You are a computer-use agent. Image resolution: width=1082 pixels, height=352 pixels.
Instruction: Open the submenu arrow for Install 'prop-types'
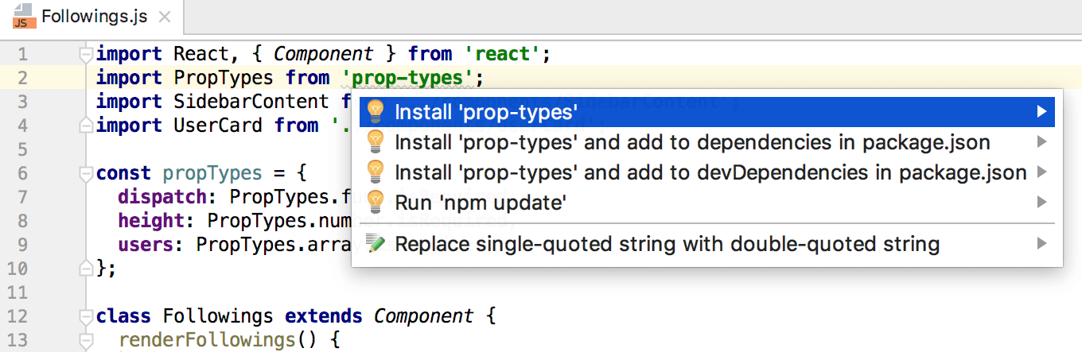point(1041,112)
